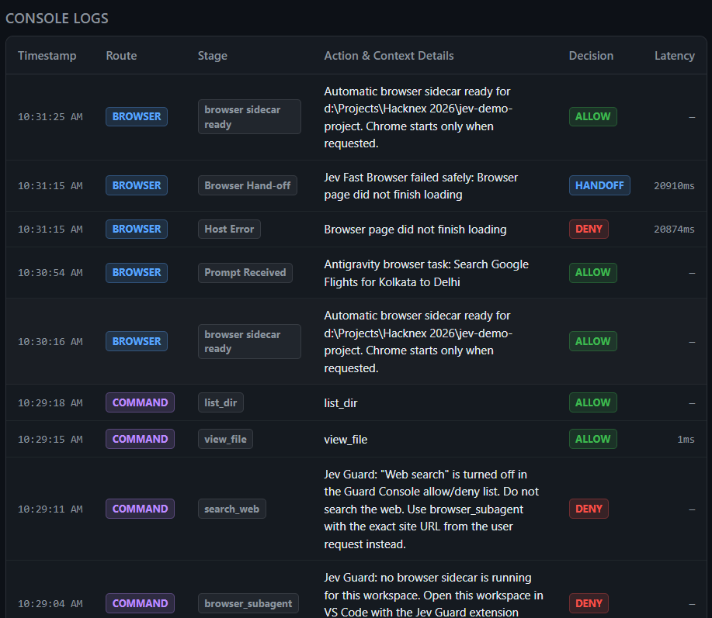Click the Stage column header
This screenshot has height=618, width=712.
[x=213, y=56]
